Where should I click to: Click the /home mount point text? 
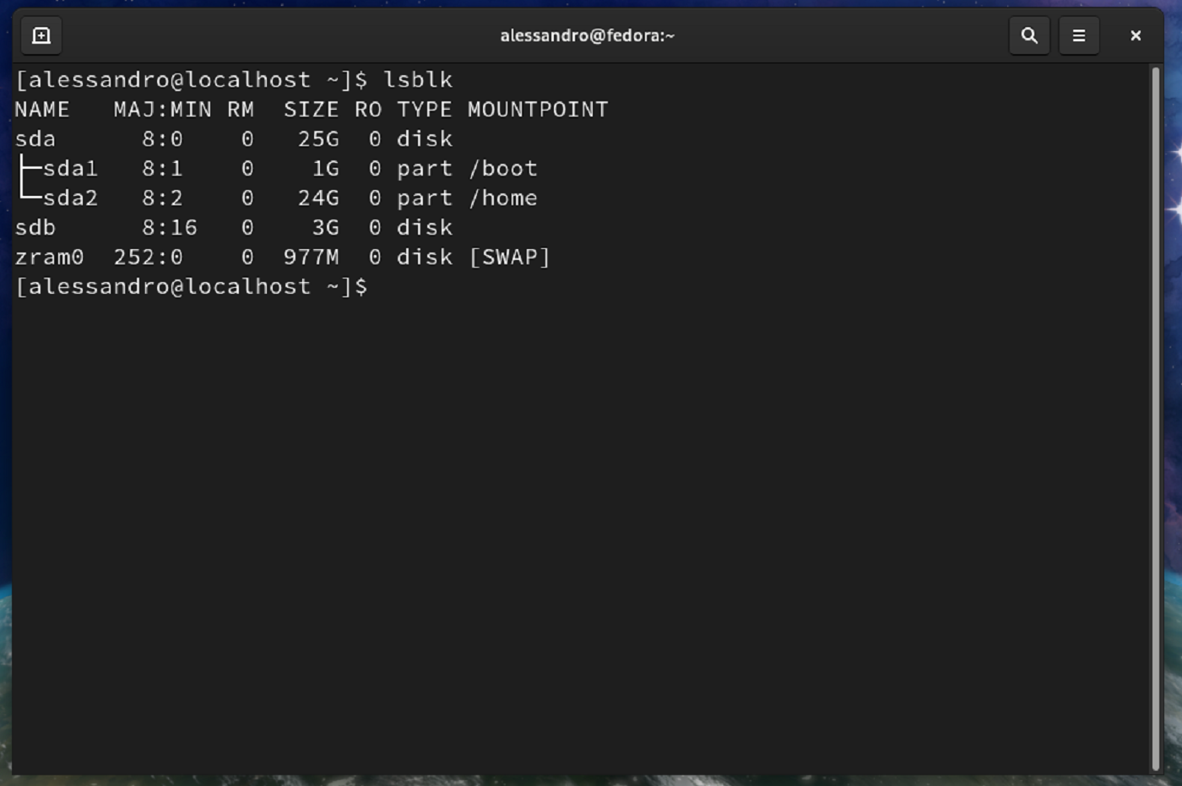[503, 198]
